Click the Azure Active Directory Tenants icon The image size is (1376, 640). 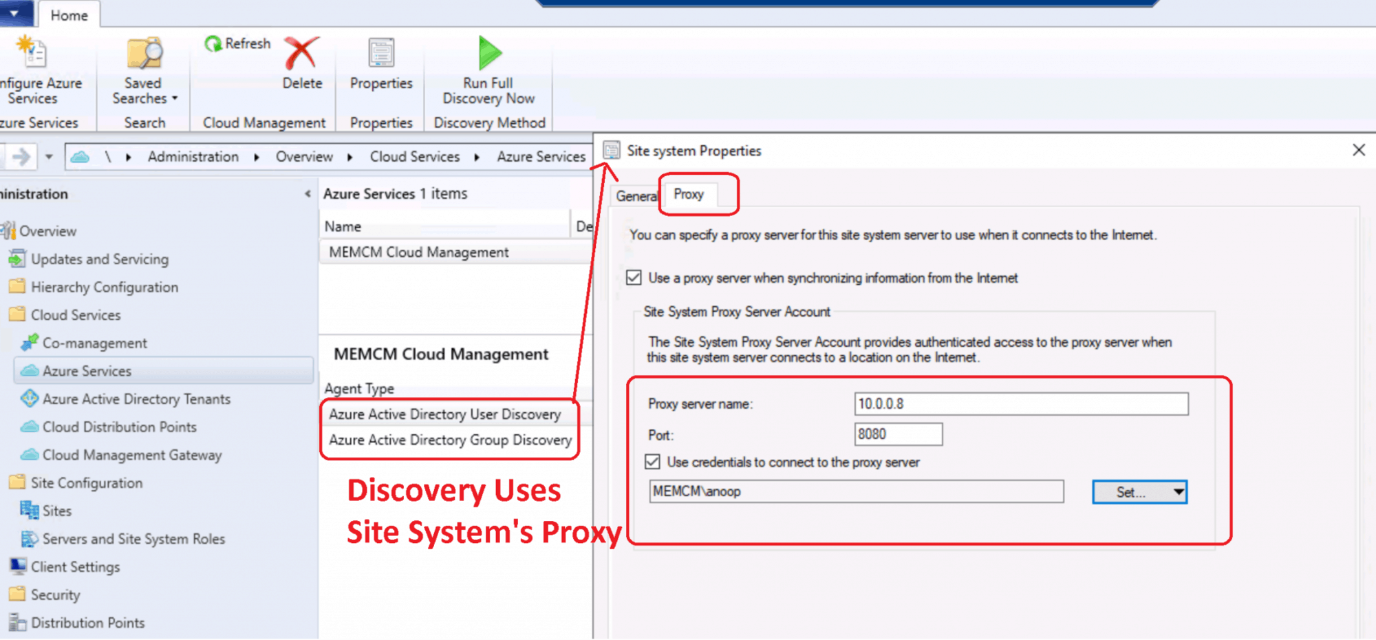[x=29, y=398]
